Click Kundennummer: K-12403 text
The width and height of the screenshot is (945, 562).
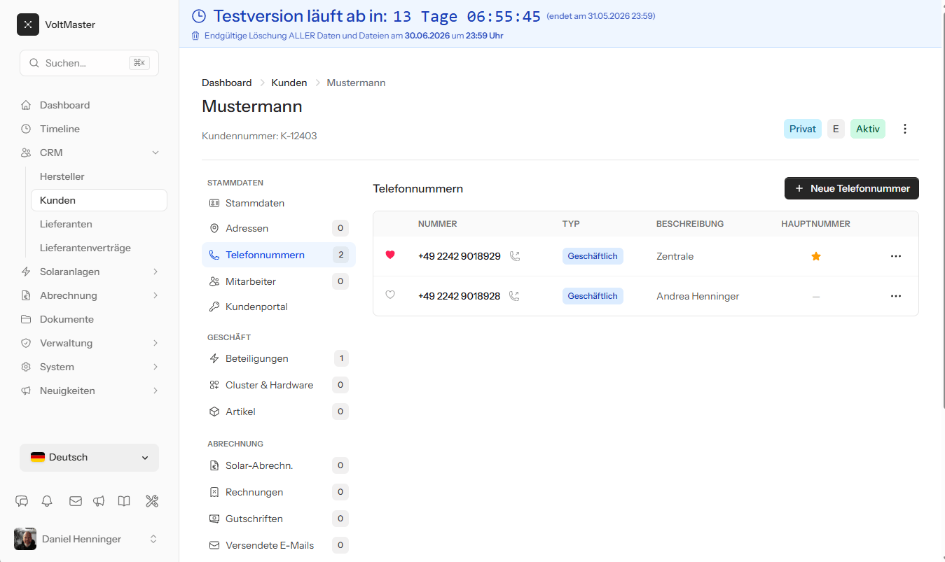click(259, 136)
